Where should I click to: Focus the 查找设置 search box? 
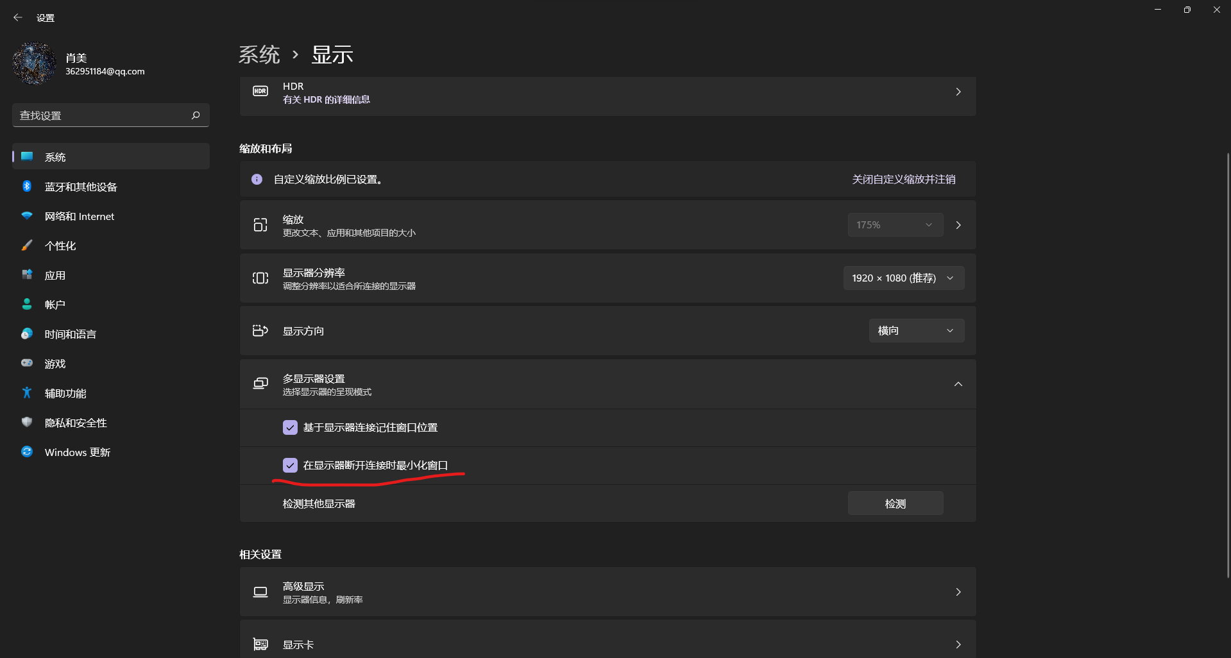point(111,115)
